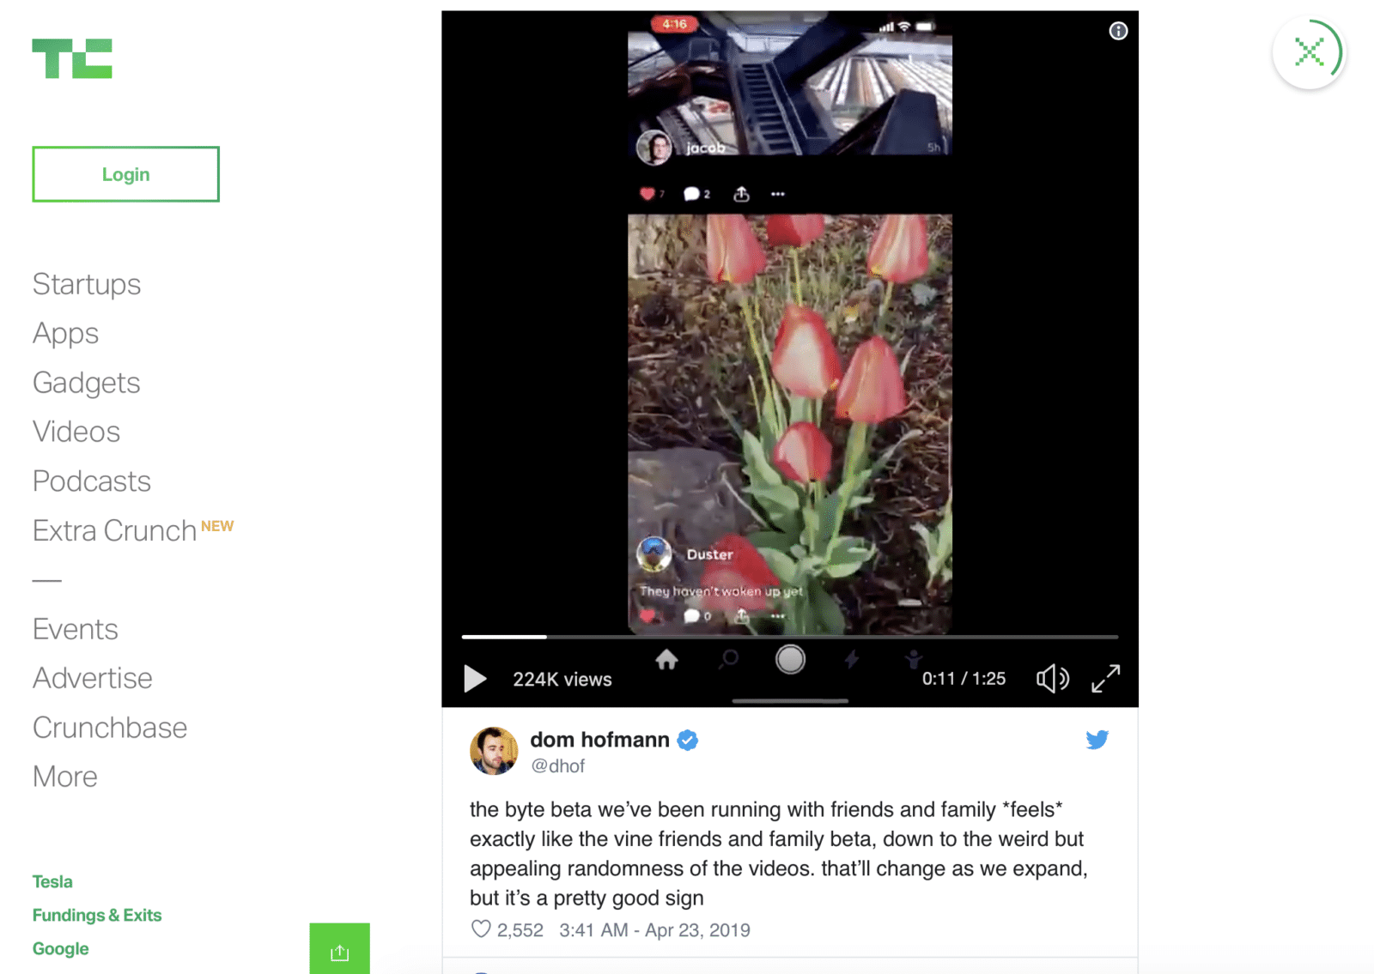1374x974 pixels.
Task: Open the video info icon
Action: 1118,31
